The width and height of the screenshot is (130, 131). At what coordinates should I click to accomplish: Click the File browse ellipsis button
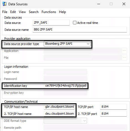click(124, 57)
